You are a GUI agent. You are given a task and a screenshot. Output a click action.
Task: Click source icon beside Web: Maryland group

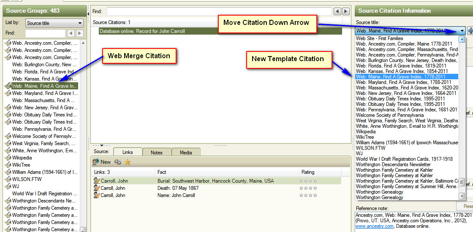[x=8, y=93]
